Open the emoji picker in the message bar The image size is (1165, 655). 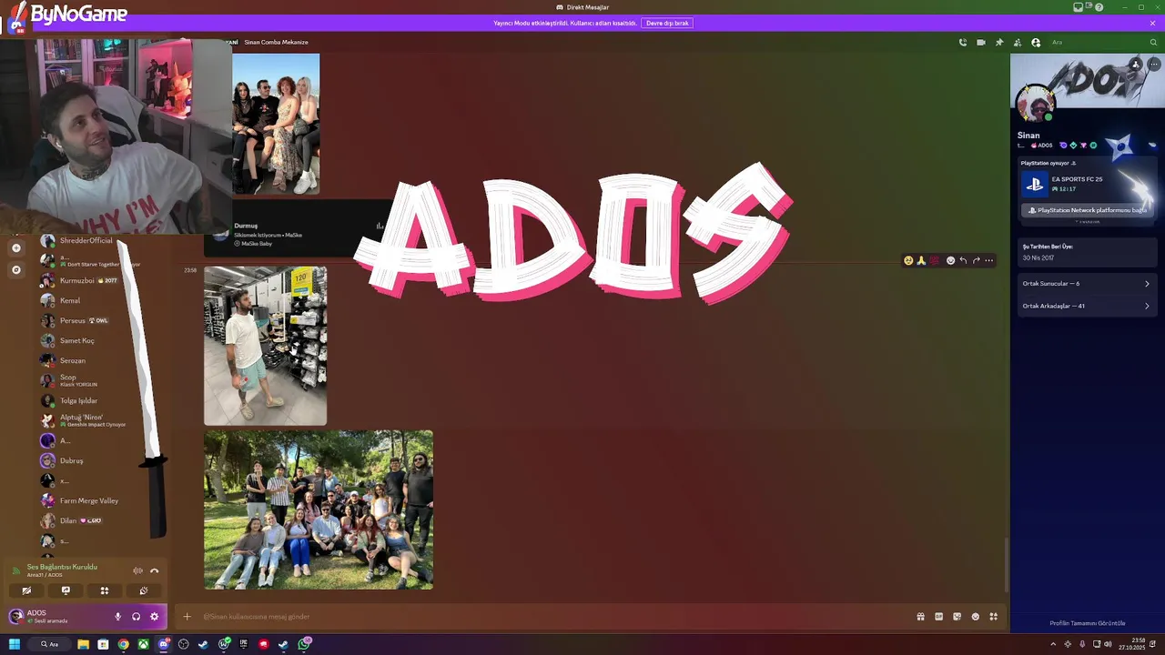pos(975,616)
